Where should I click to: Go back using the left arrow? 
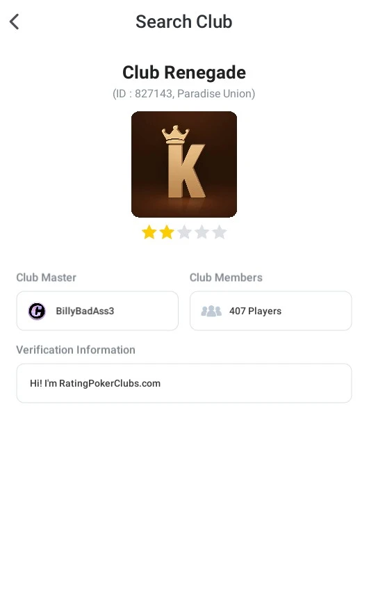15,22
